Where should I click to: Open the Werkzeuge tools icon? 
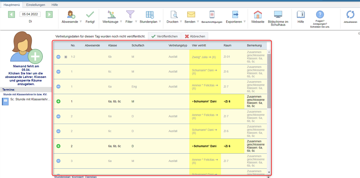pyautogui.click(x=111, y=14)
